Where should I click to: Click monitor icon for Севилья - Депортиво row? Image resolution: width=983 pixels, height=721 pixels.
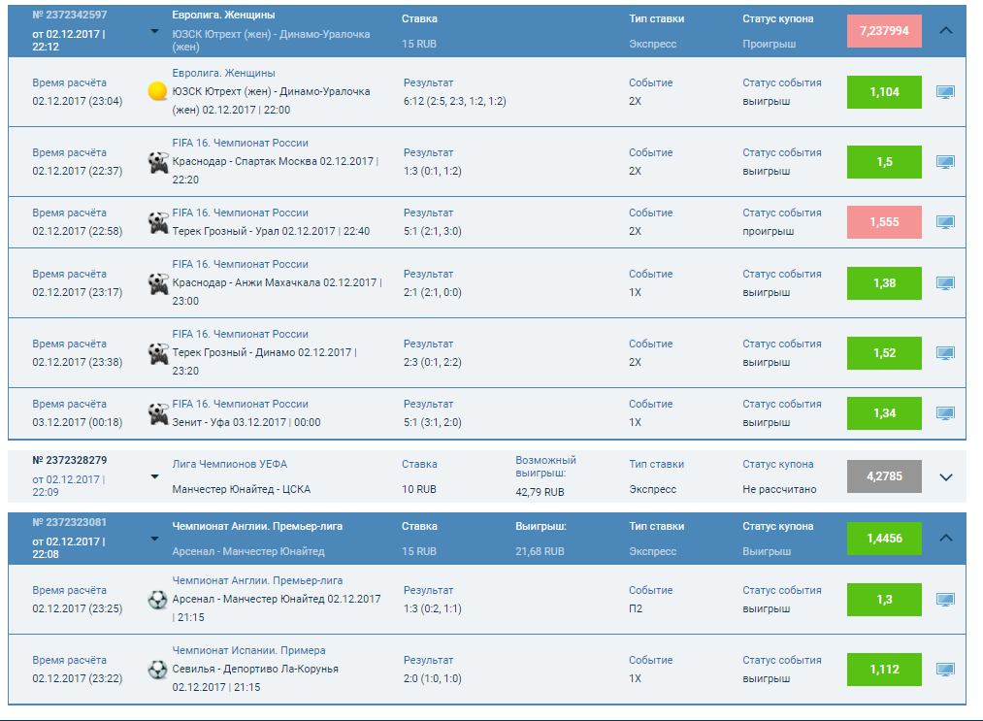[944, 670]
